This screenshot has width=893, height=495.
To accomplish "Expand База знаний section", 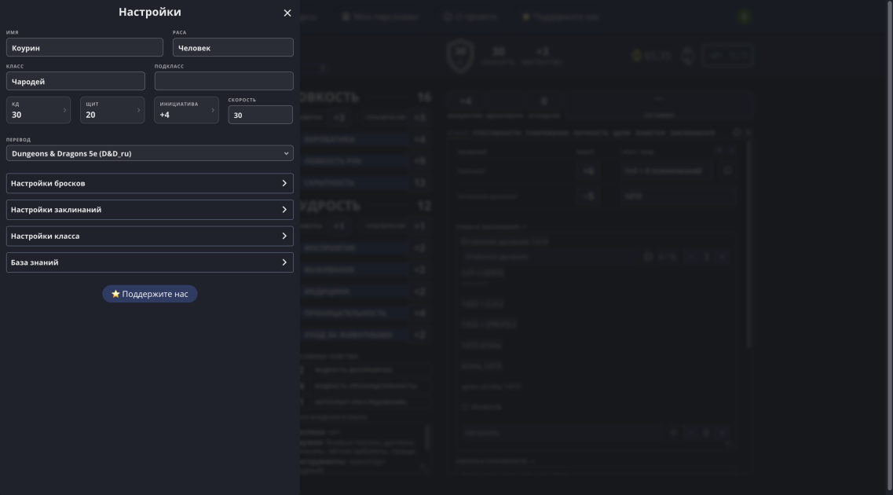I will click(x=150, y=262).
